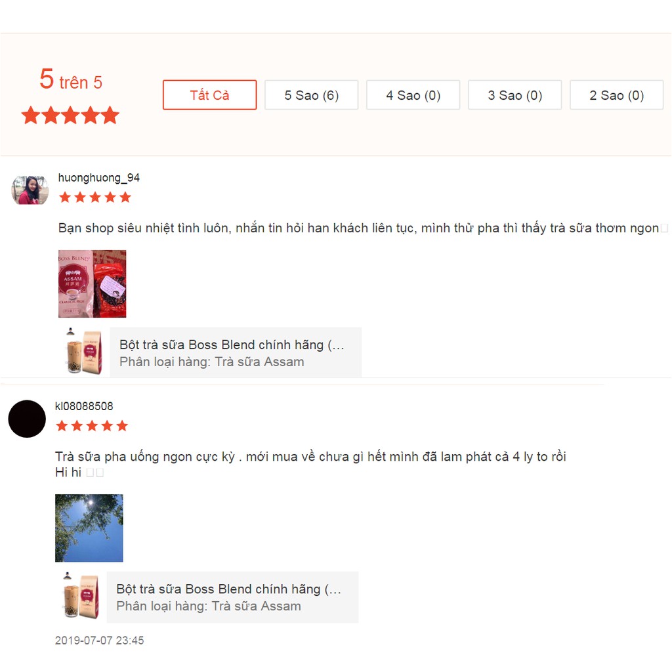
Task: Click the username kl08088508
Action: tap(84, 406)
